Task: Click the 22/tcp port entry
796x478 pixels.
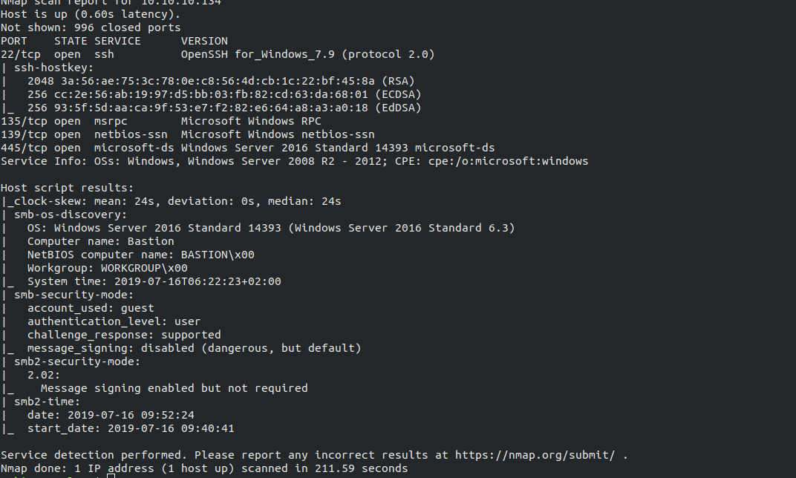Action: pyautogui.click(x=21, y=54)
